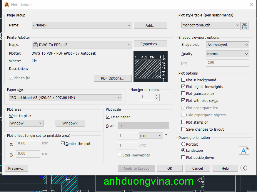Image resolution: width=257 pixels, height=192 pixels.
Task: Enable Plot in background checkbox
Action: tap(183, 80)
